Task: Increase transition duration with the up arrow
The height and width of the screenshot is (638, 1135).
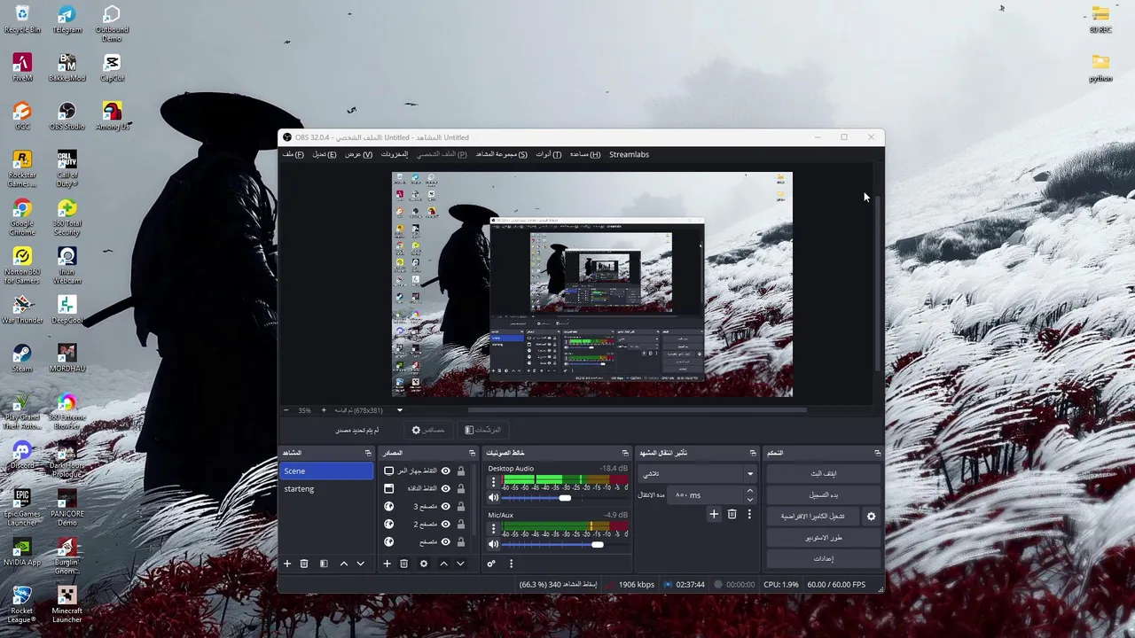Action: [750, 491]
